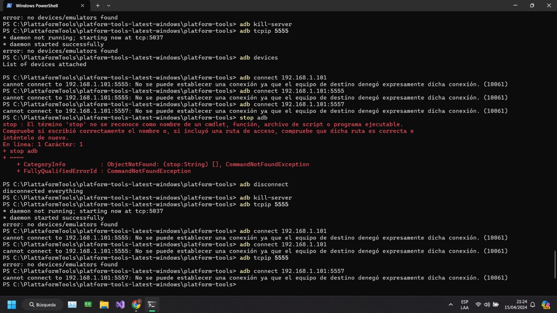The height and width of the screenshot is (313, 557).
Task: Open the Búsqueda search box
Action: point(42,305)
